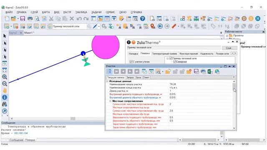Click the brown circle D icon

pos(244,18)
